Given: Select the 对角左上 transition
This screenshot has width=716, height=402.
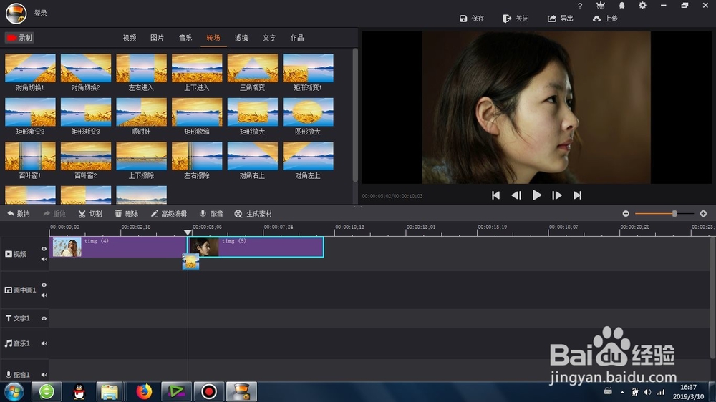Looking at the screenshot, I should point(308,156).
